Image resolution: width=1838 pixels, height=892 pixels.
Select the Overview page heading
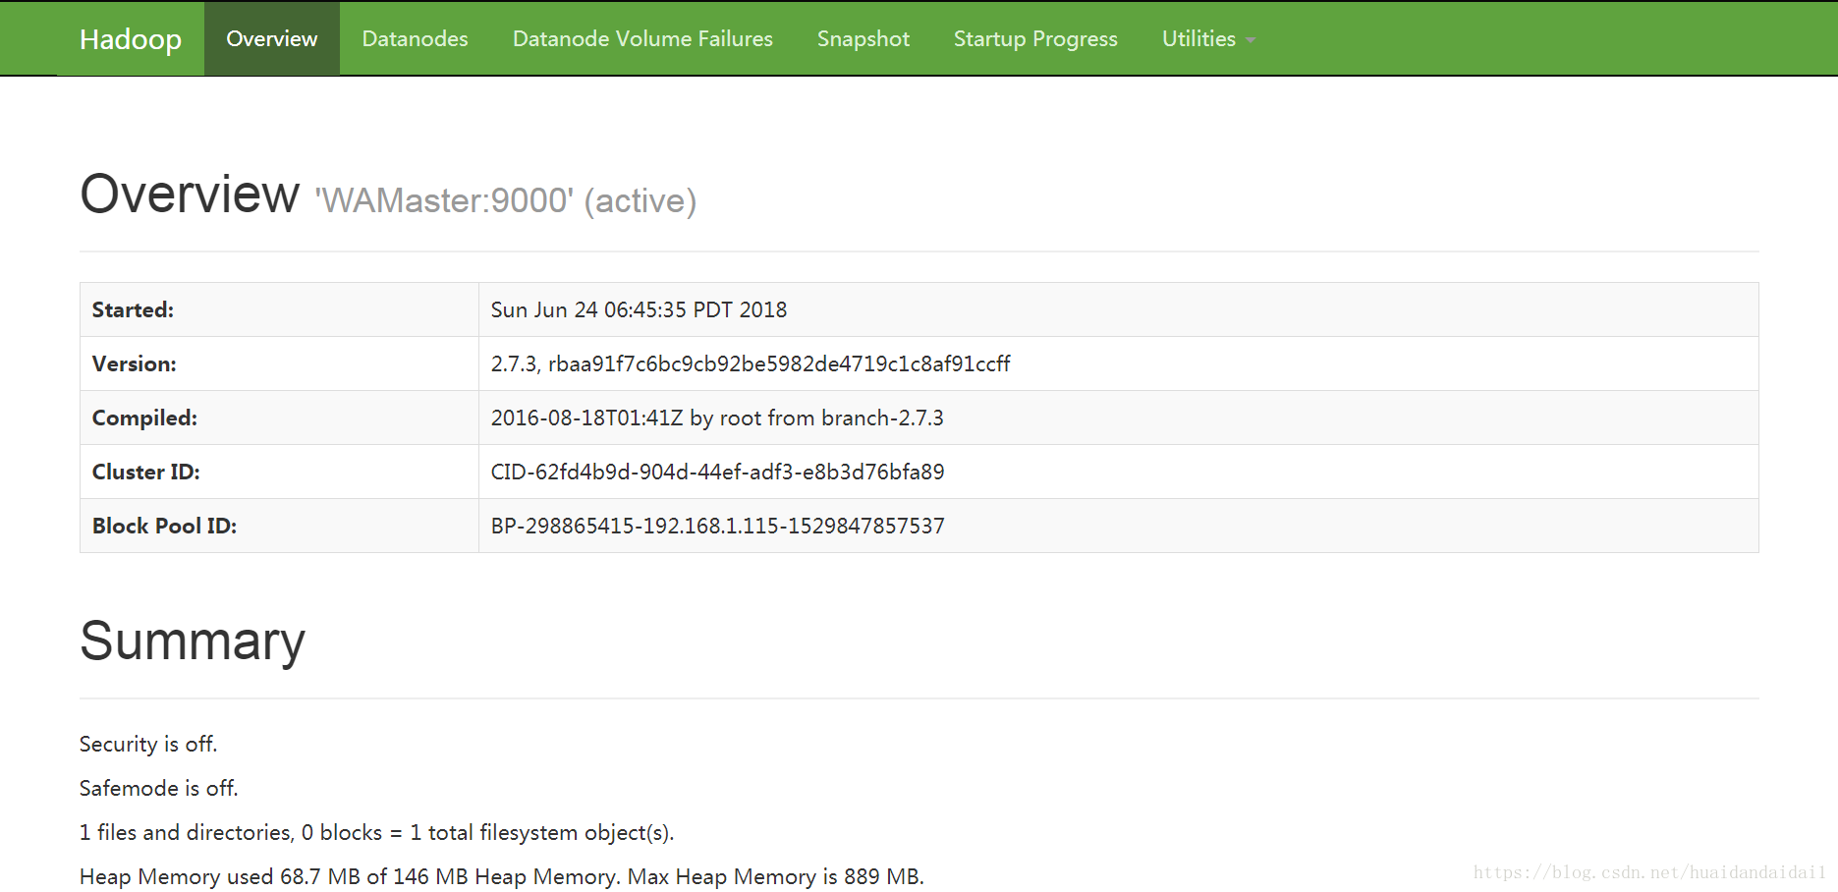(190, 194)
